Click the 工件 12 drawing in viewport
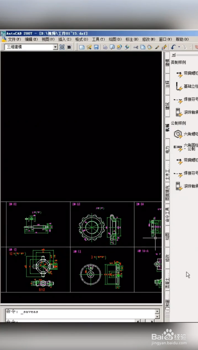 (38, 270)
